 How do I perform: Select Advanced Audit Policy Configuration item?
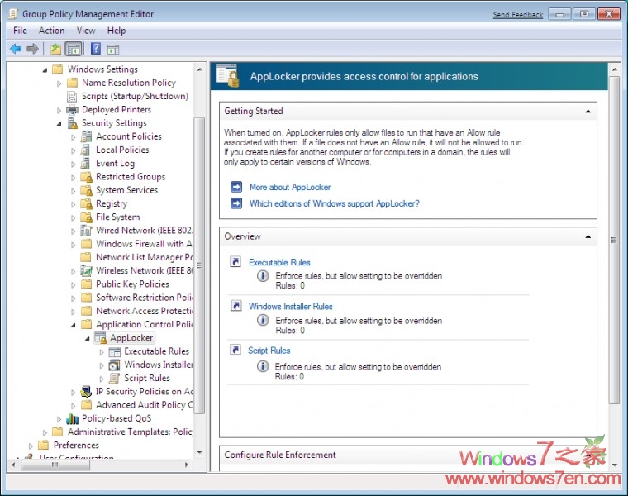click(x=144, y=405)
